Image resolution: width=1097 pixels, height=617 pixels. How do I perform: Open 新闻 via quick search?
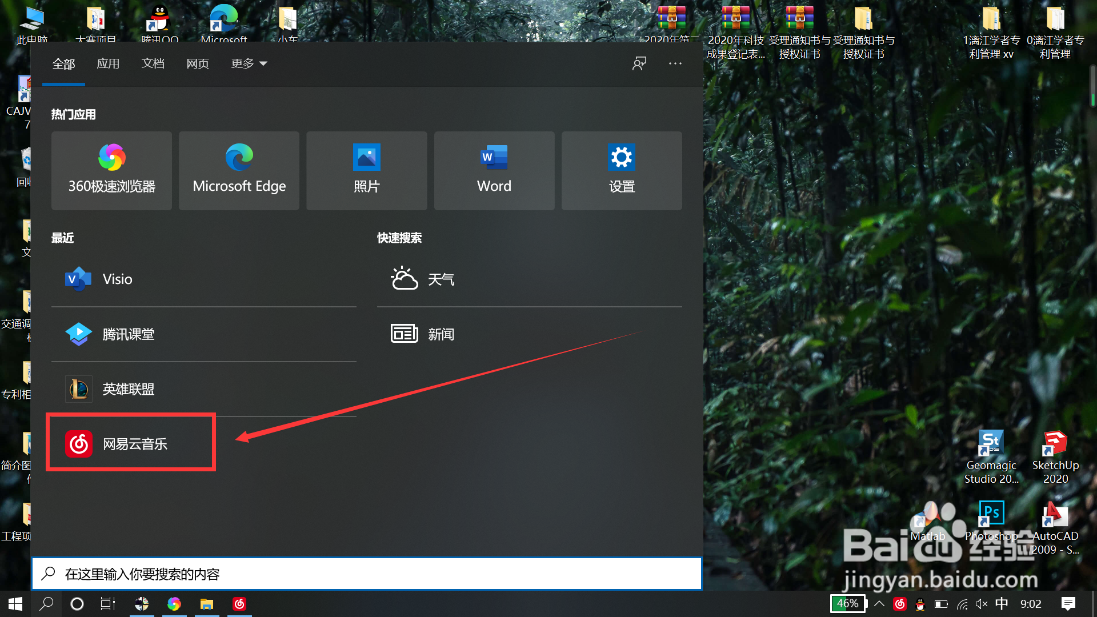(441, 334)
